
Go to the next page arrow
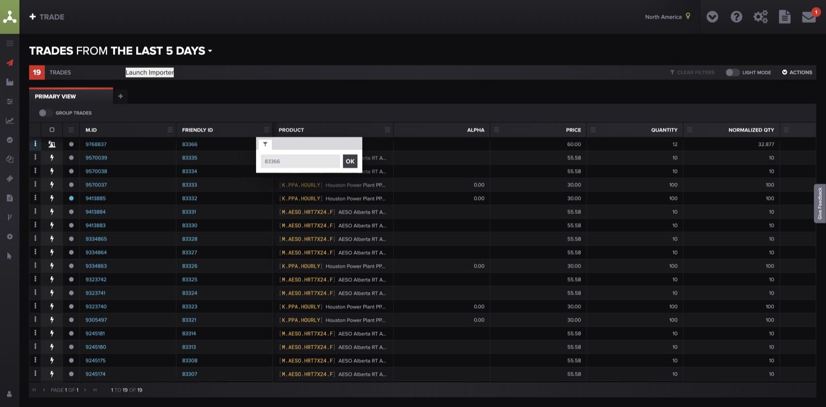pos(85,390)
